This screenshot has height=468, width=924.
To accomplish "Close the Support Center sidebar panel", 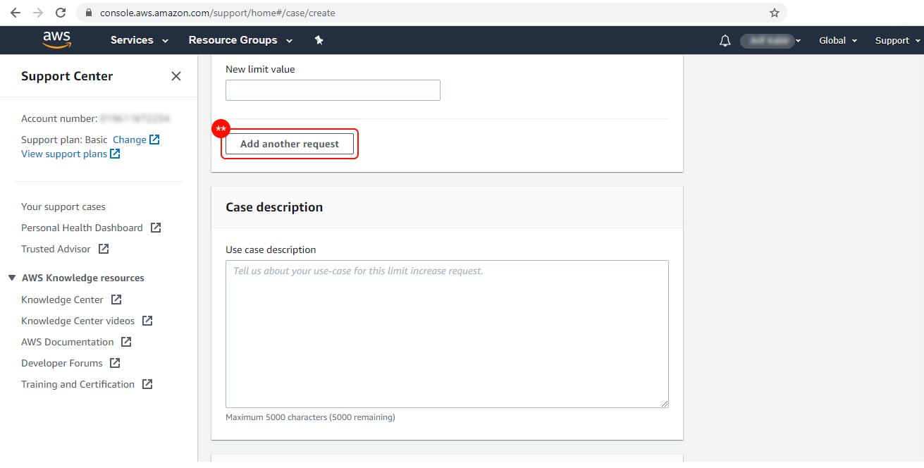I will click(176, 76).
